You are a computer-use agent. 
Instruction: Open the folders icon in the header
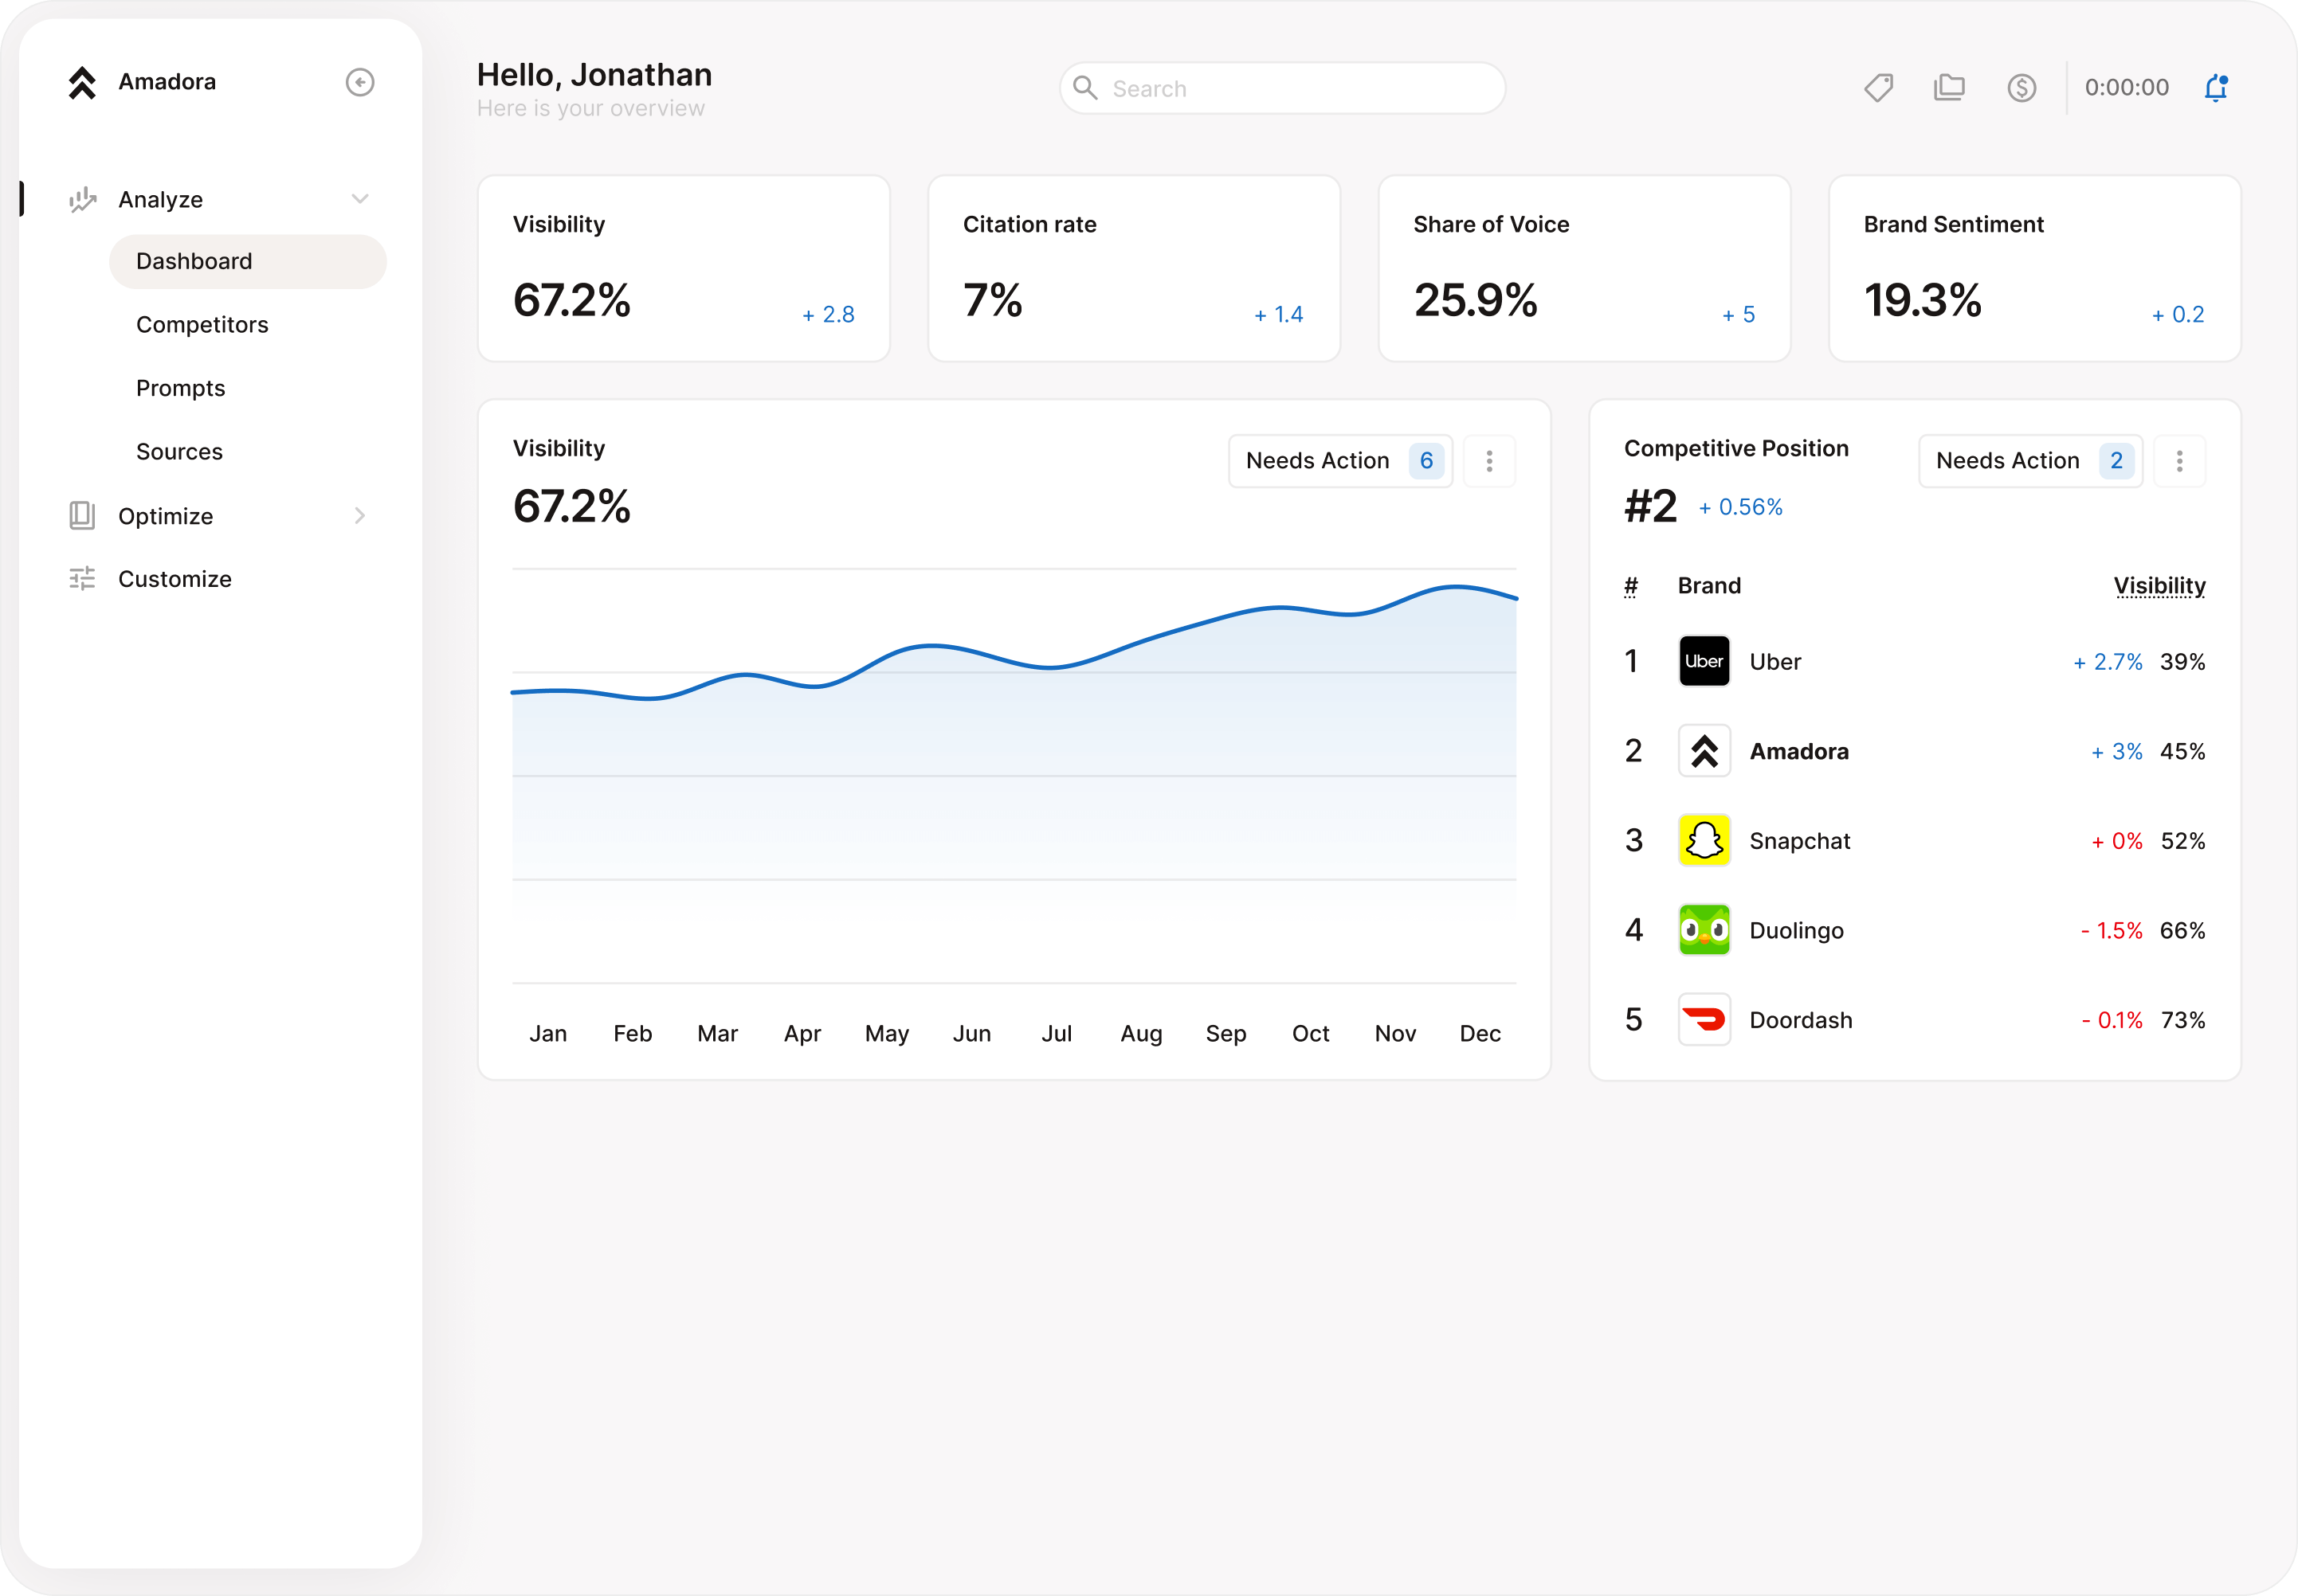point(1949,88)
